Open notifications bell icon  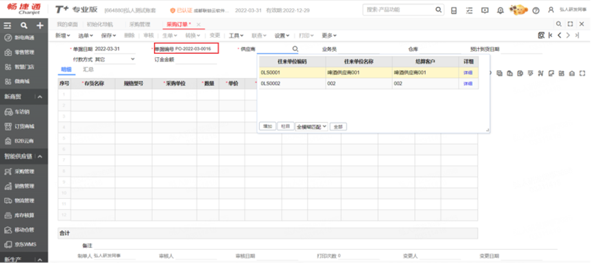point(500,10)
